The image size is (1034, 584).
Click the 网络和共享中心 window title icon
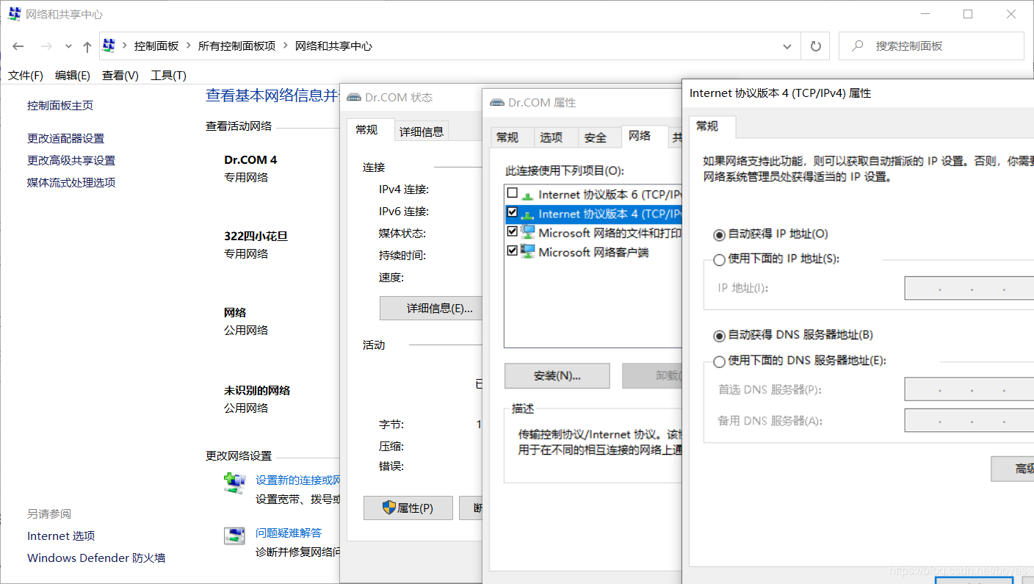15,14
